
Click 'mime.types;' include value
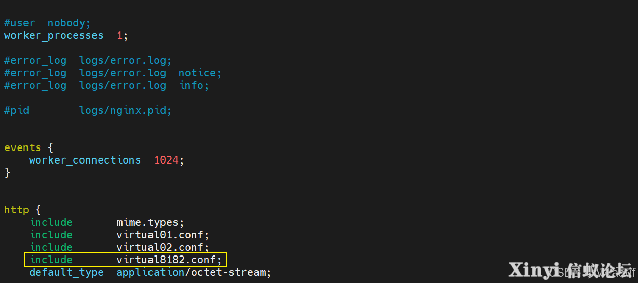[x=151, y=223]
